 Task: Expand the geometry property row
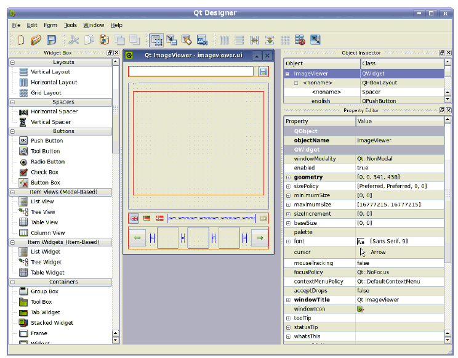(288, 177)
